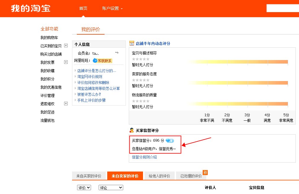Click a star under 卖家的服务态度
This screenshot has width=299, height=194.
tap(141, 80)
